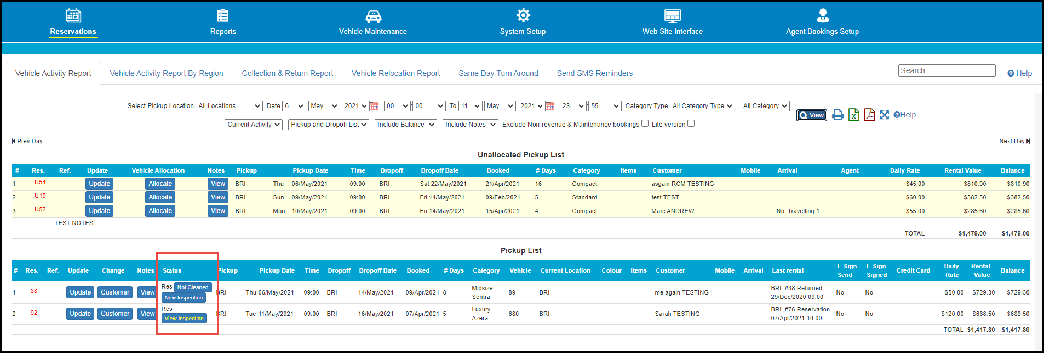This screenshot has width=1044, height=353.
Task: Open the Include Notes dropdown
Action: tap(471, 125)
